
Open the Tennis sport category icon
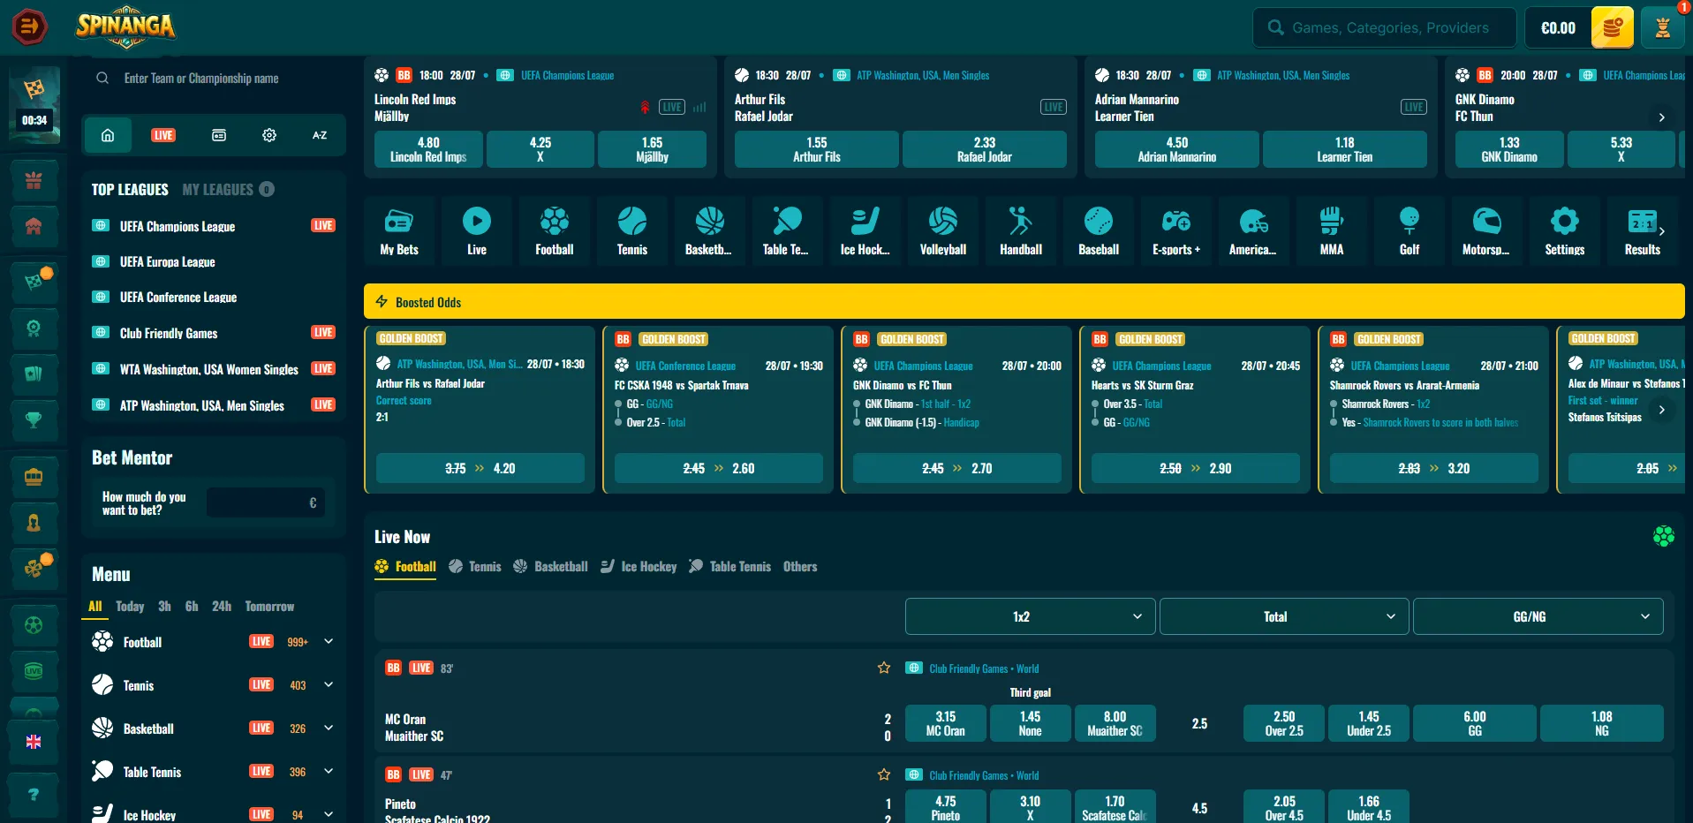click(631, 230)
